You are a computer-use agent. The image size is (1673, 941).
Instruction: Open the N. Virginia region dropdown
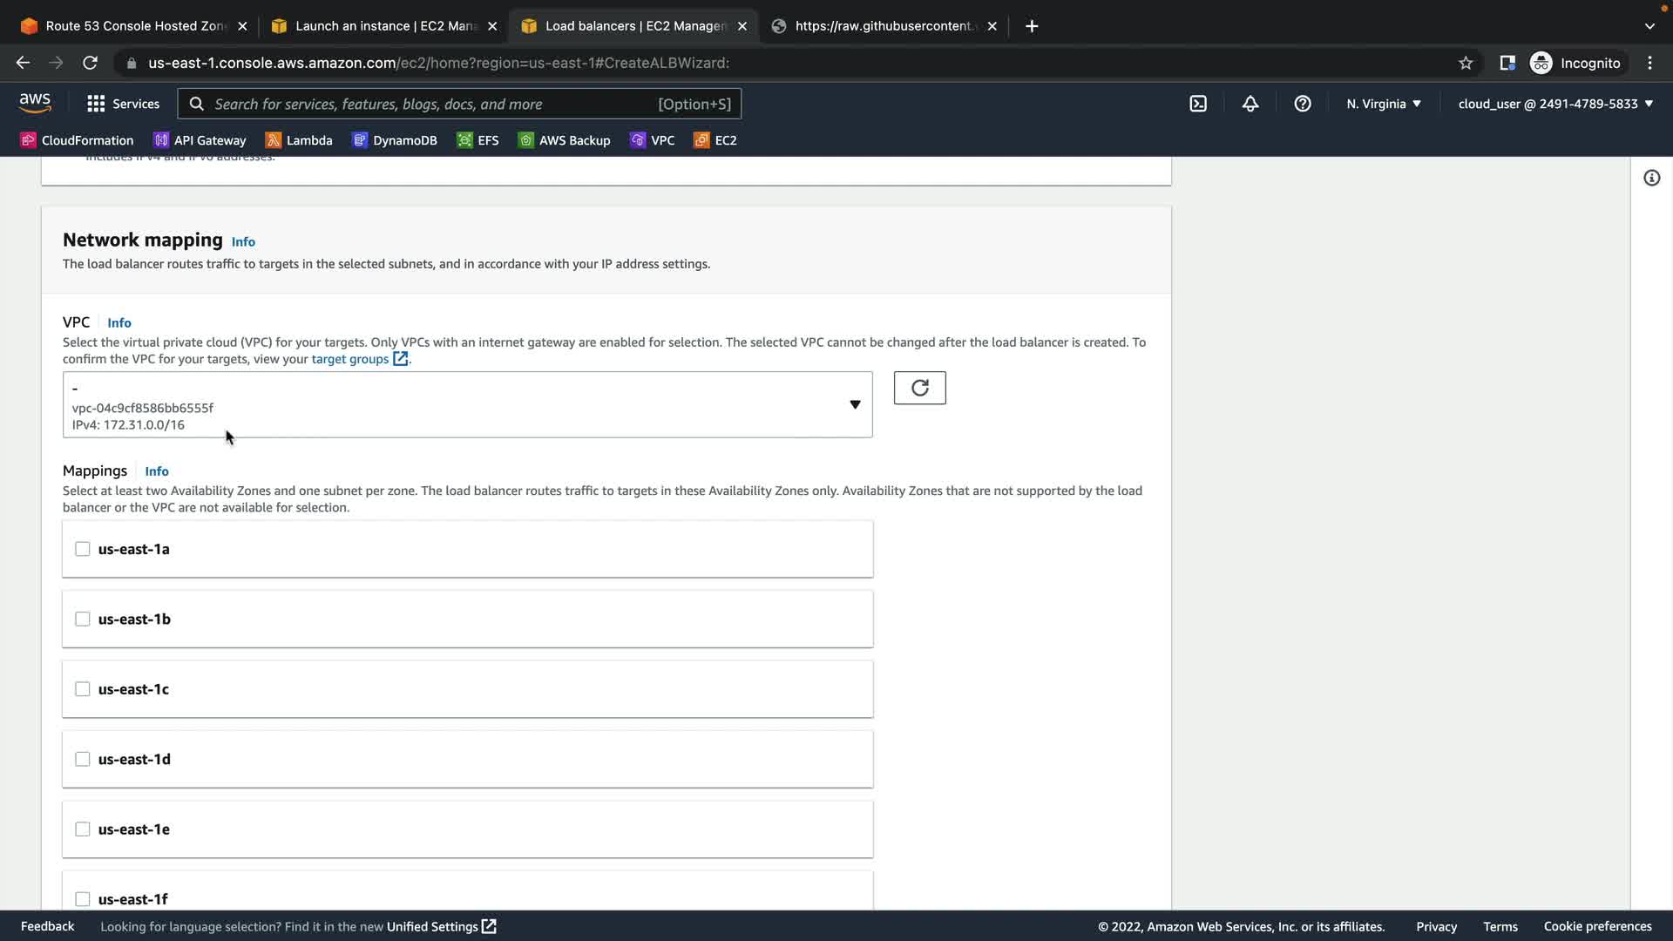[x=1383, y=104]
